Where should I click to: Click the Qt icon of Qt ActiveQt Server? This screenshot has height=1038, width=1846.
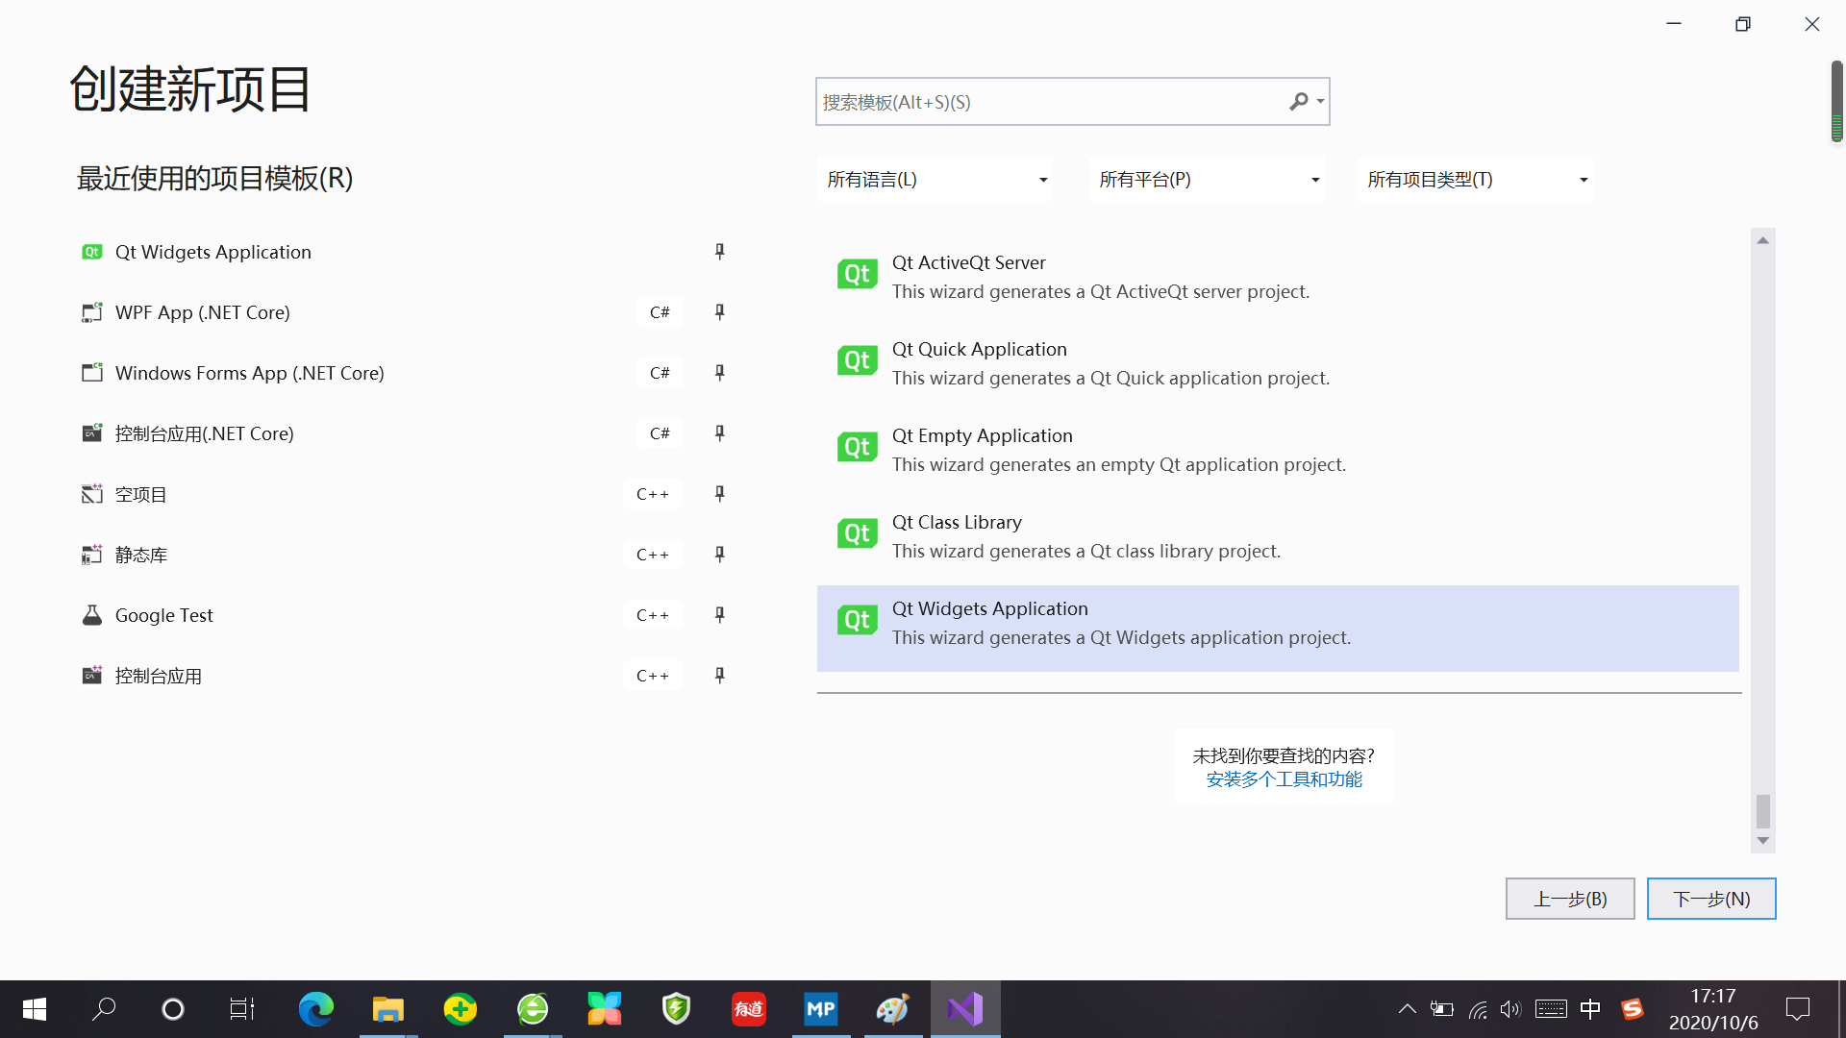857,275
